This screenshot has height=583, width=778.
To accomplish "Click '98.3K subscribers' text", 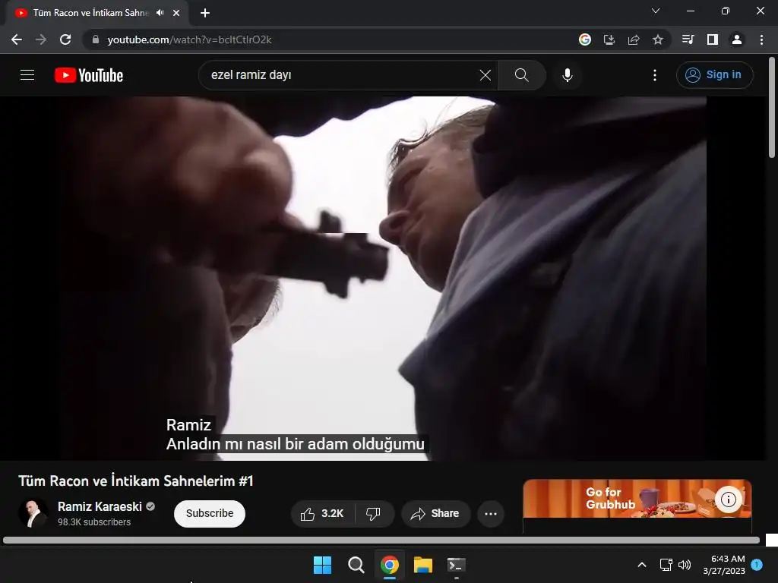I will tap(94, 522).
